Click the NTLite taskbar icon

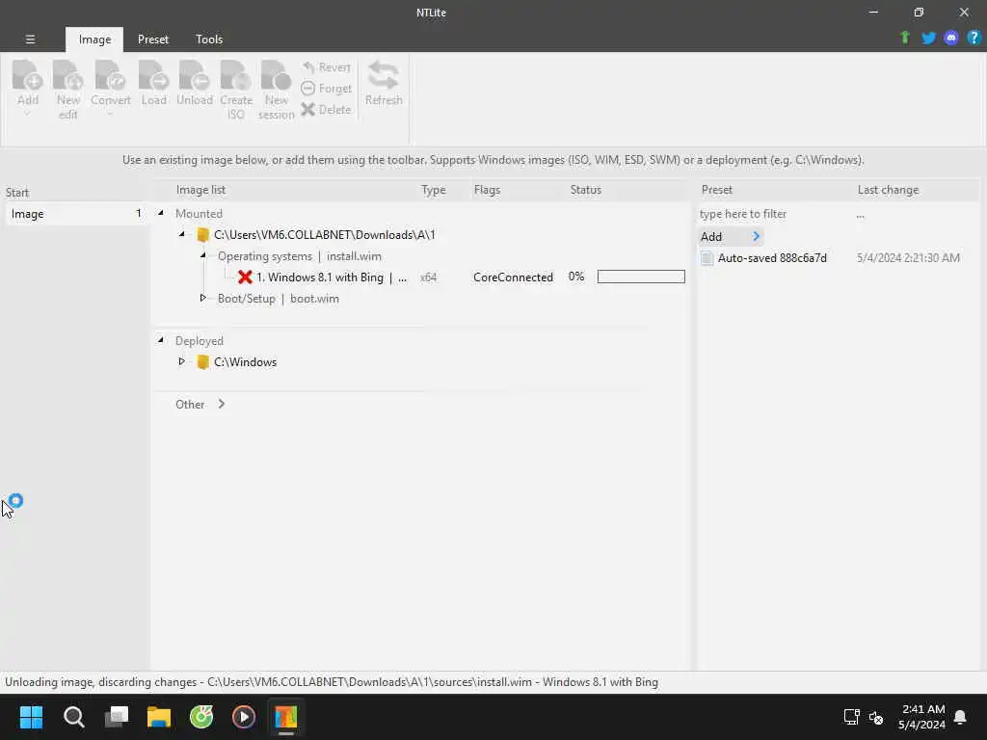285,717
